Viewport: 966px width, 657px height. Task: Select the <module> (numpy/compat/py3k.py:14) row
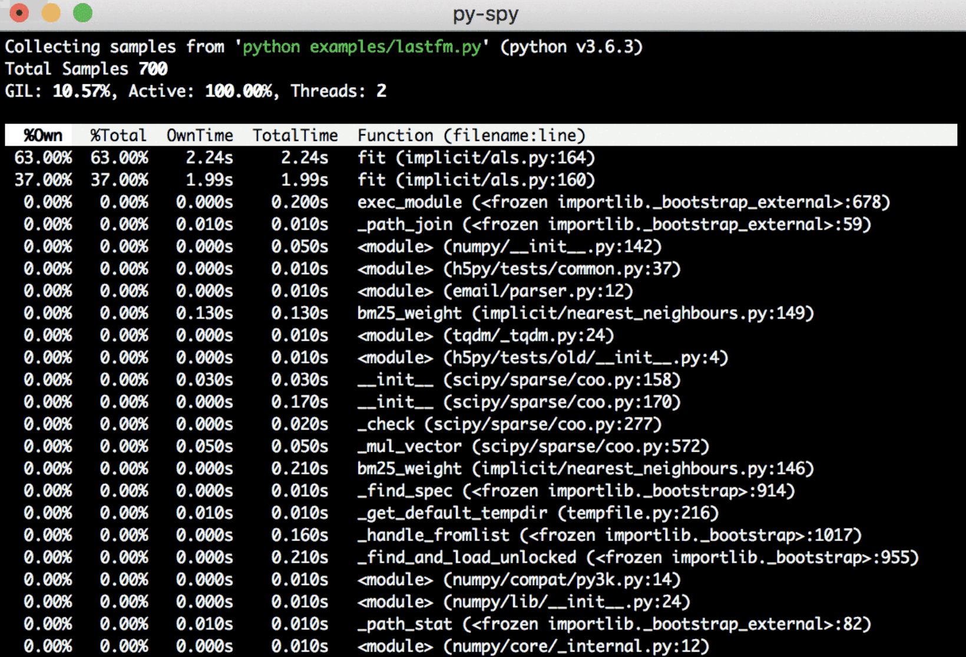(481, 580)
